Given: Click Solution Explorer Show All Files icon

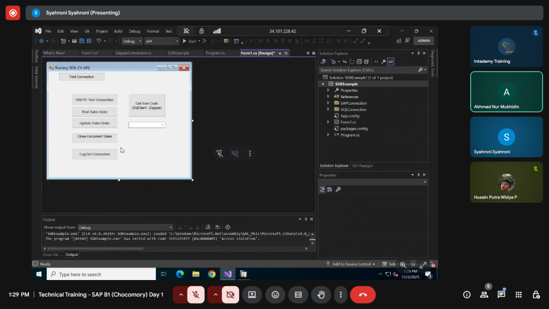Looking at the screenshot, I should click(366, 62).
